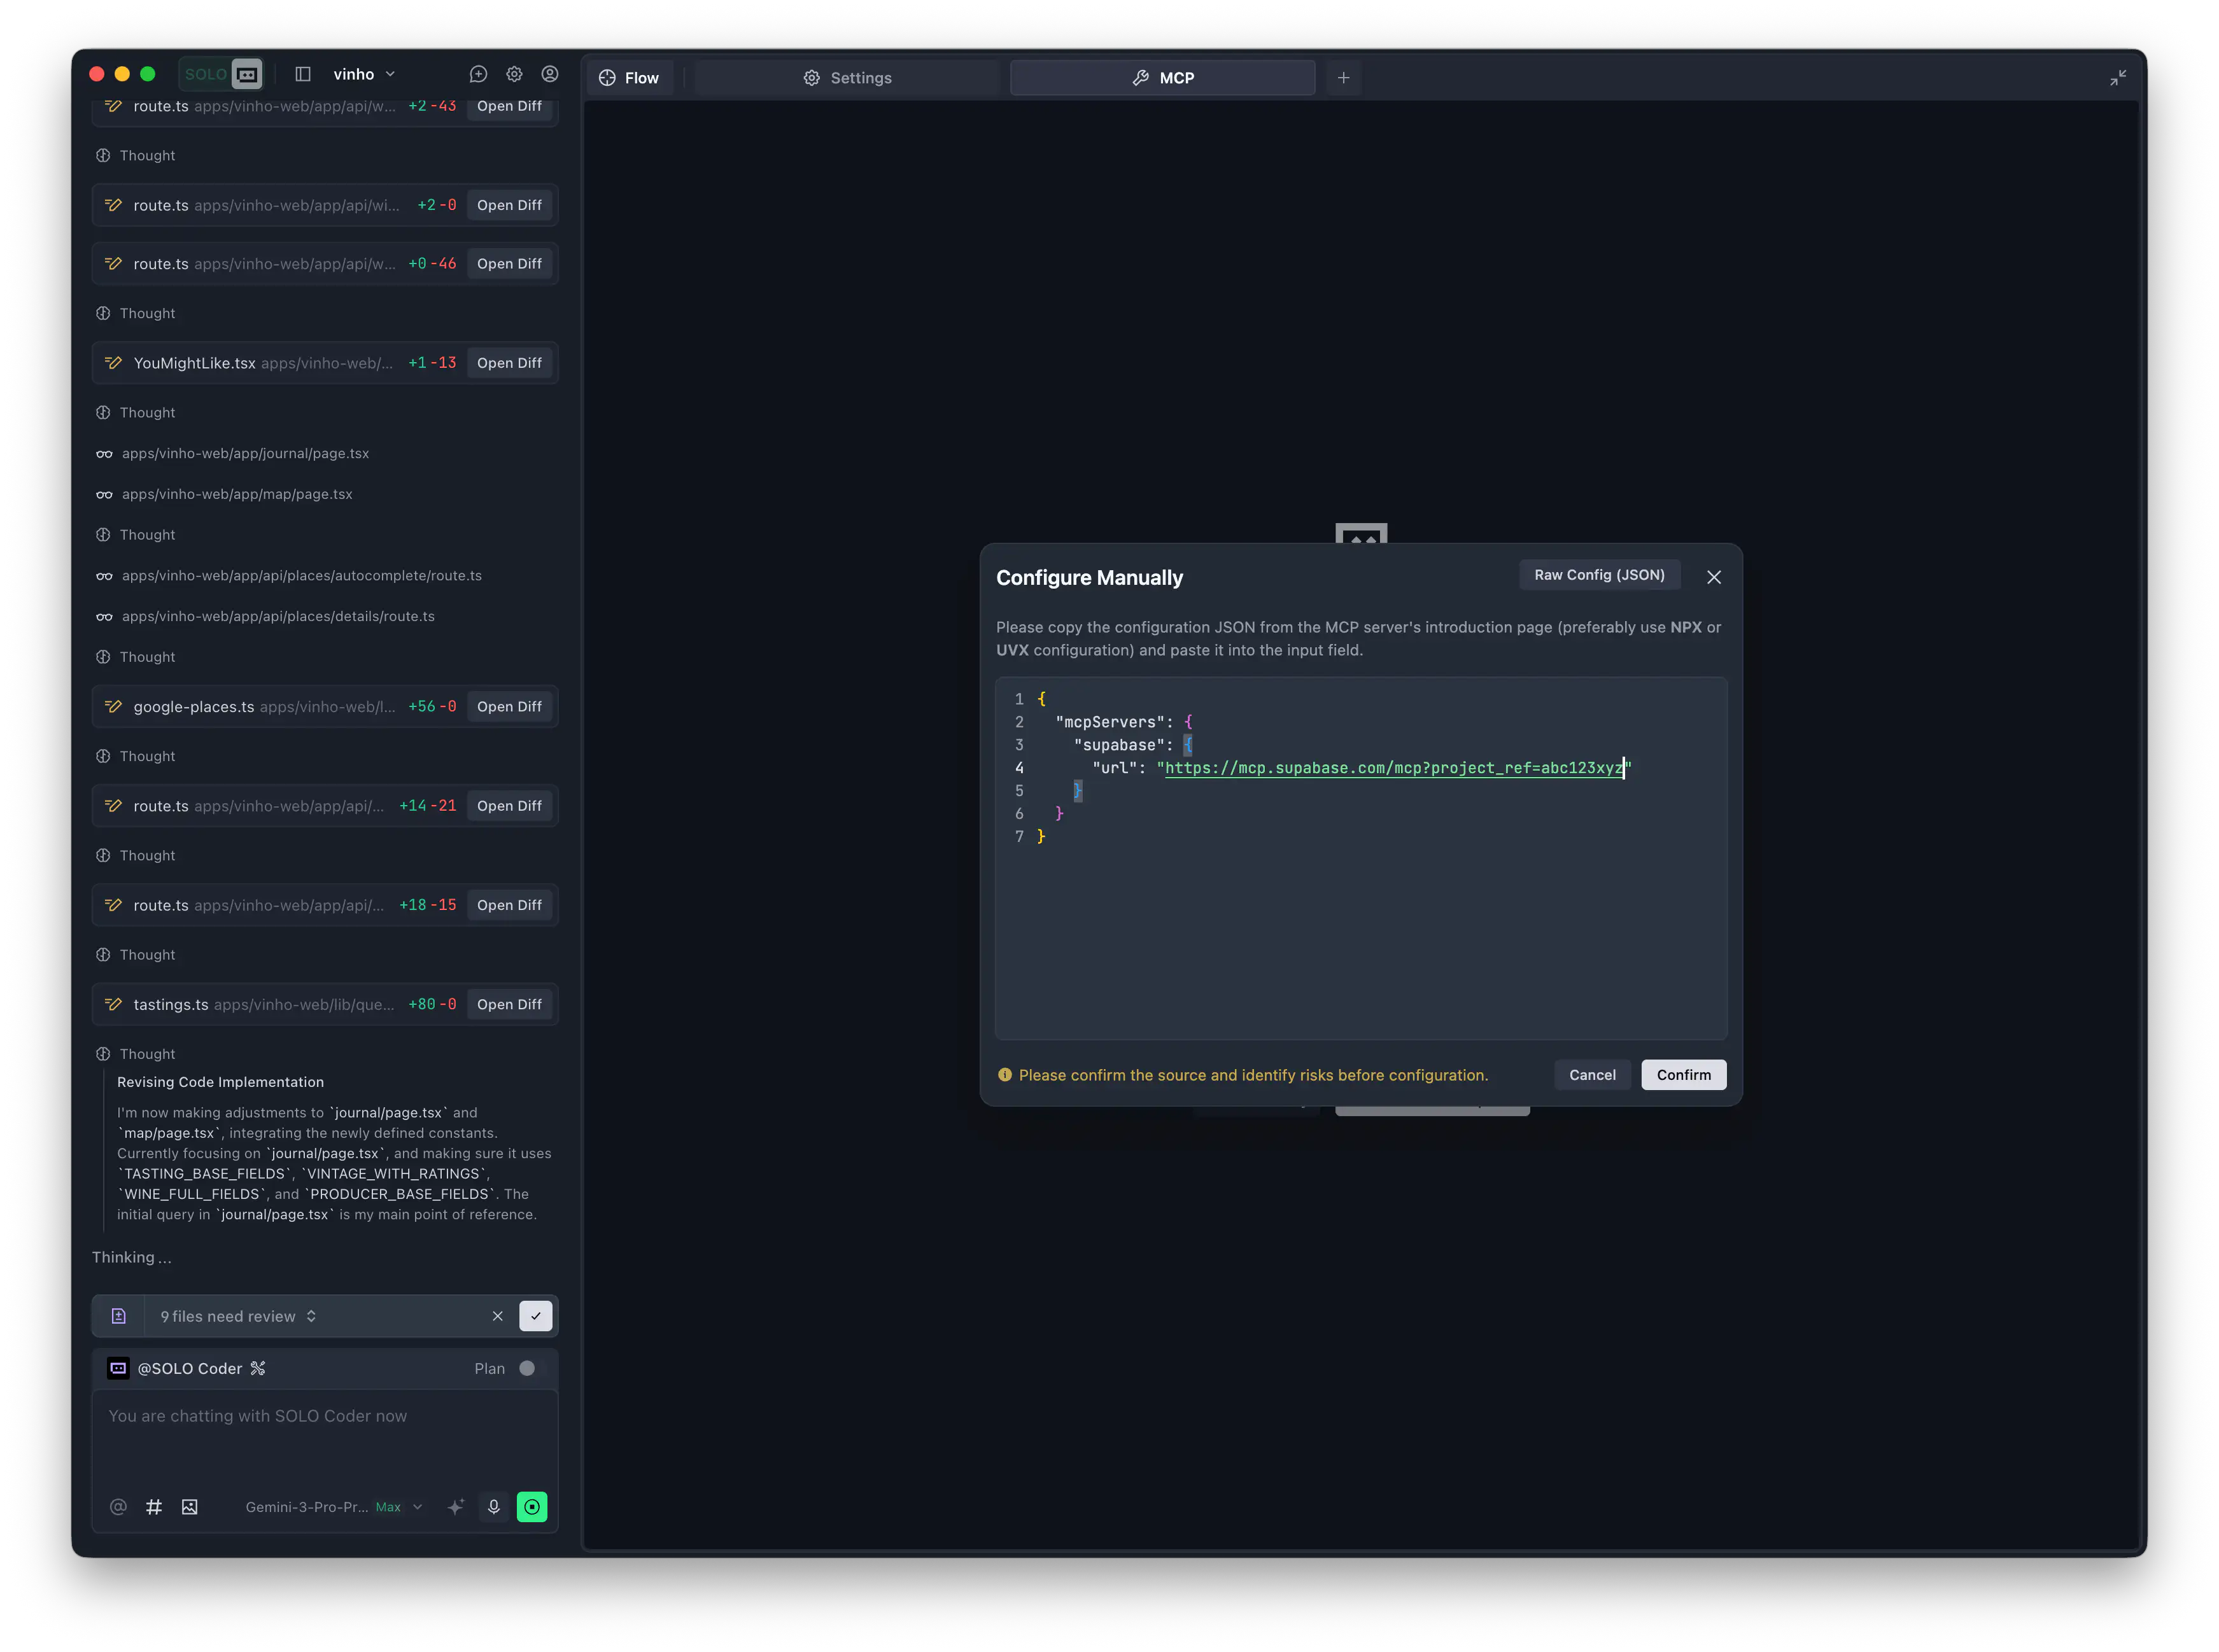This screenshot has width=2219, height=1652.
Task: Open settings via the gear icon beside vinho
Action: pyautogui.click(x=514, y=74)
